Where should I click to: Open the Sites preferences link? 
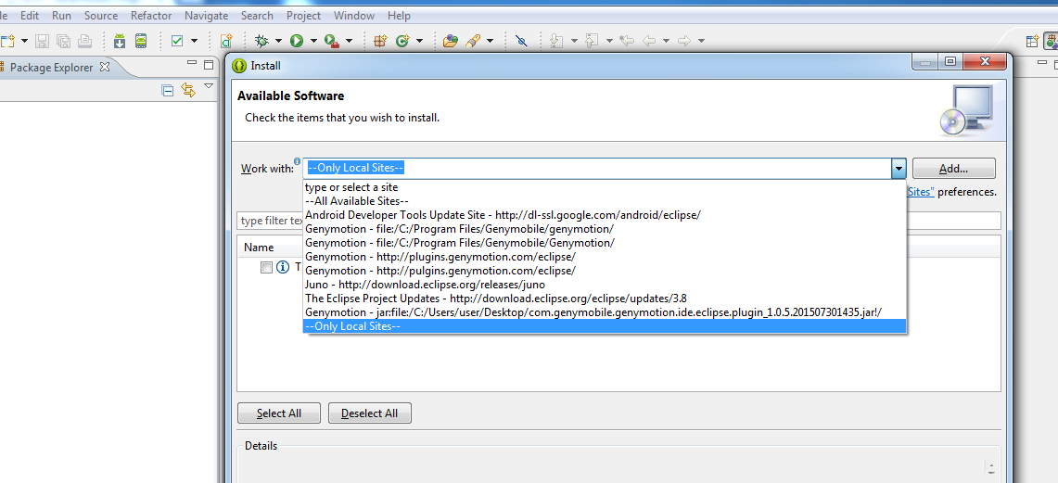tap(921, 192)
